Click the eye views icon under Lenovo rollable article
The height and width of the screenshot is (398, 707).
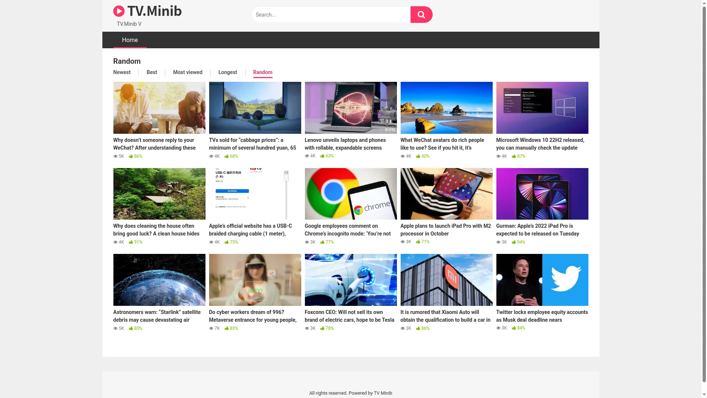[x=307, y=156]
